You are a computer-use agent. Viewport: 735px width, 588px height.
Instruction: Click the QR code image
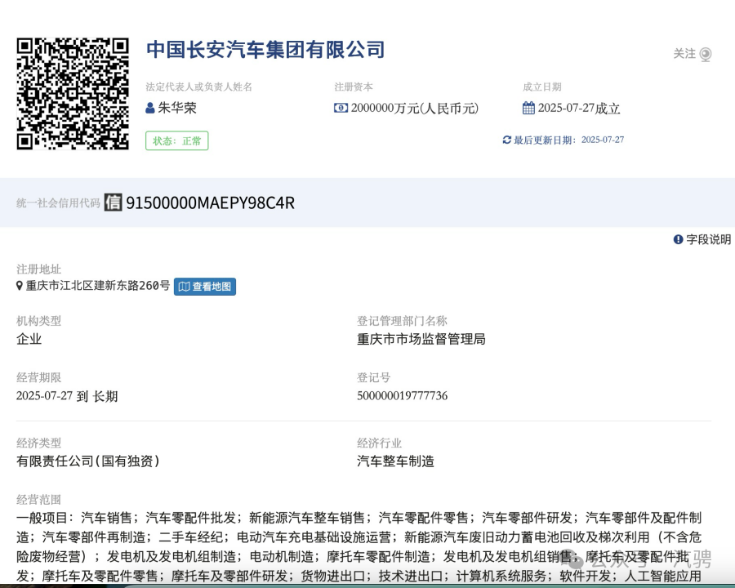click(x=73, y=93)
